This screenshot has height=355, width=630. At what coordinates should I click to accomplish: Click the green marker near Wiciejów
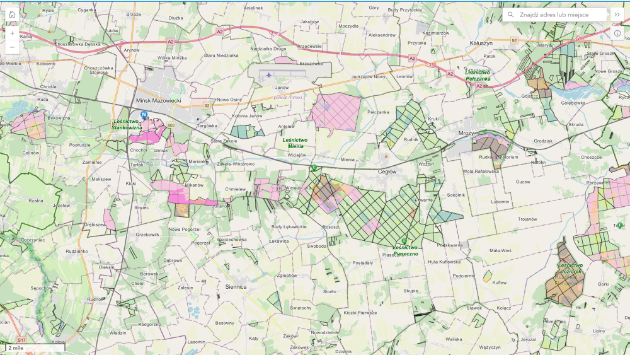coord(314,168)
